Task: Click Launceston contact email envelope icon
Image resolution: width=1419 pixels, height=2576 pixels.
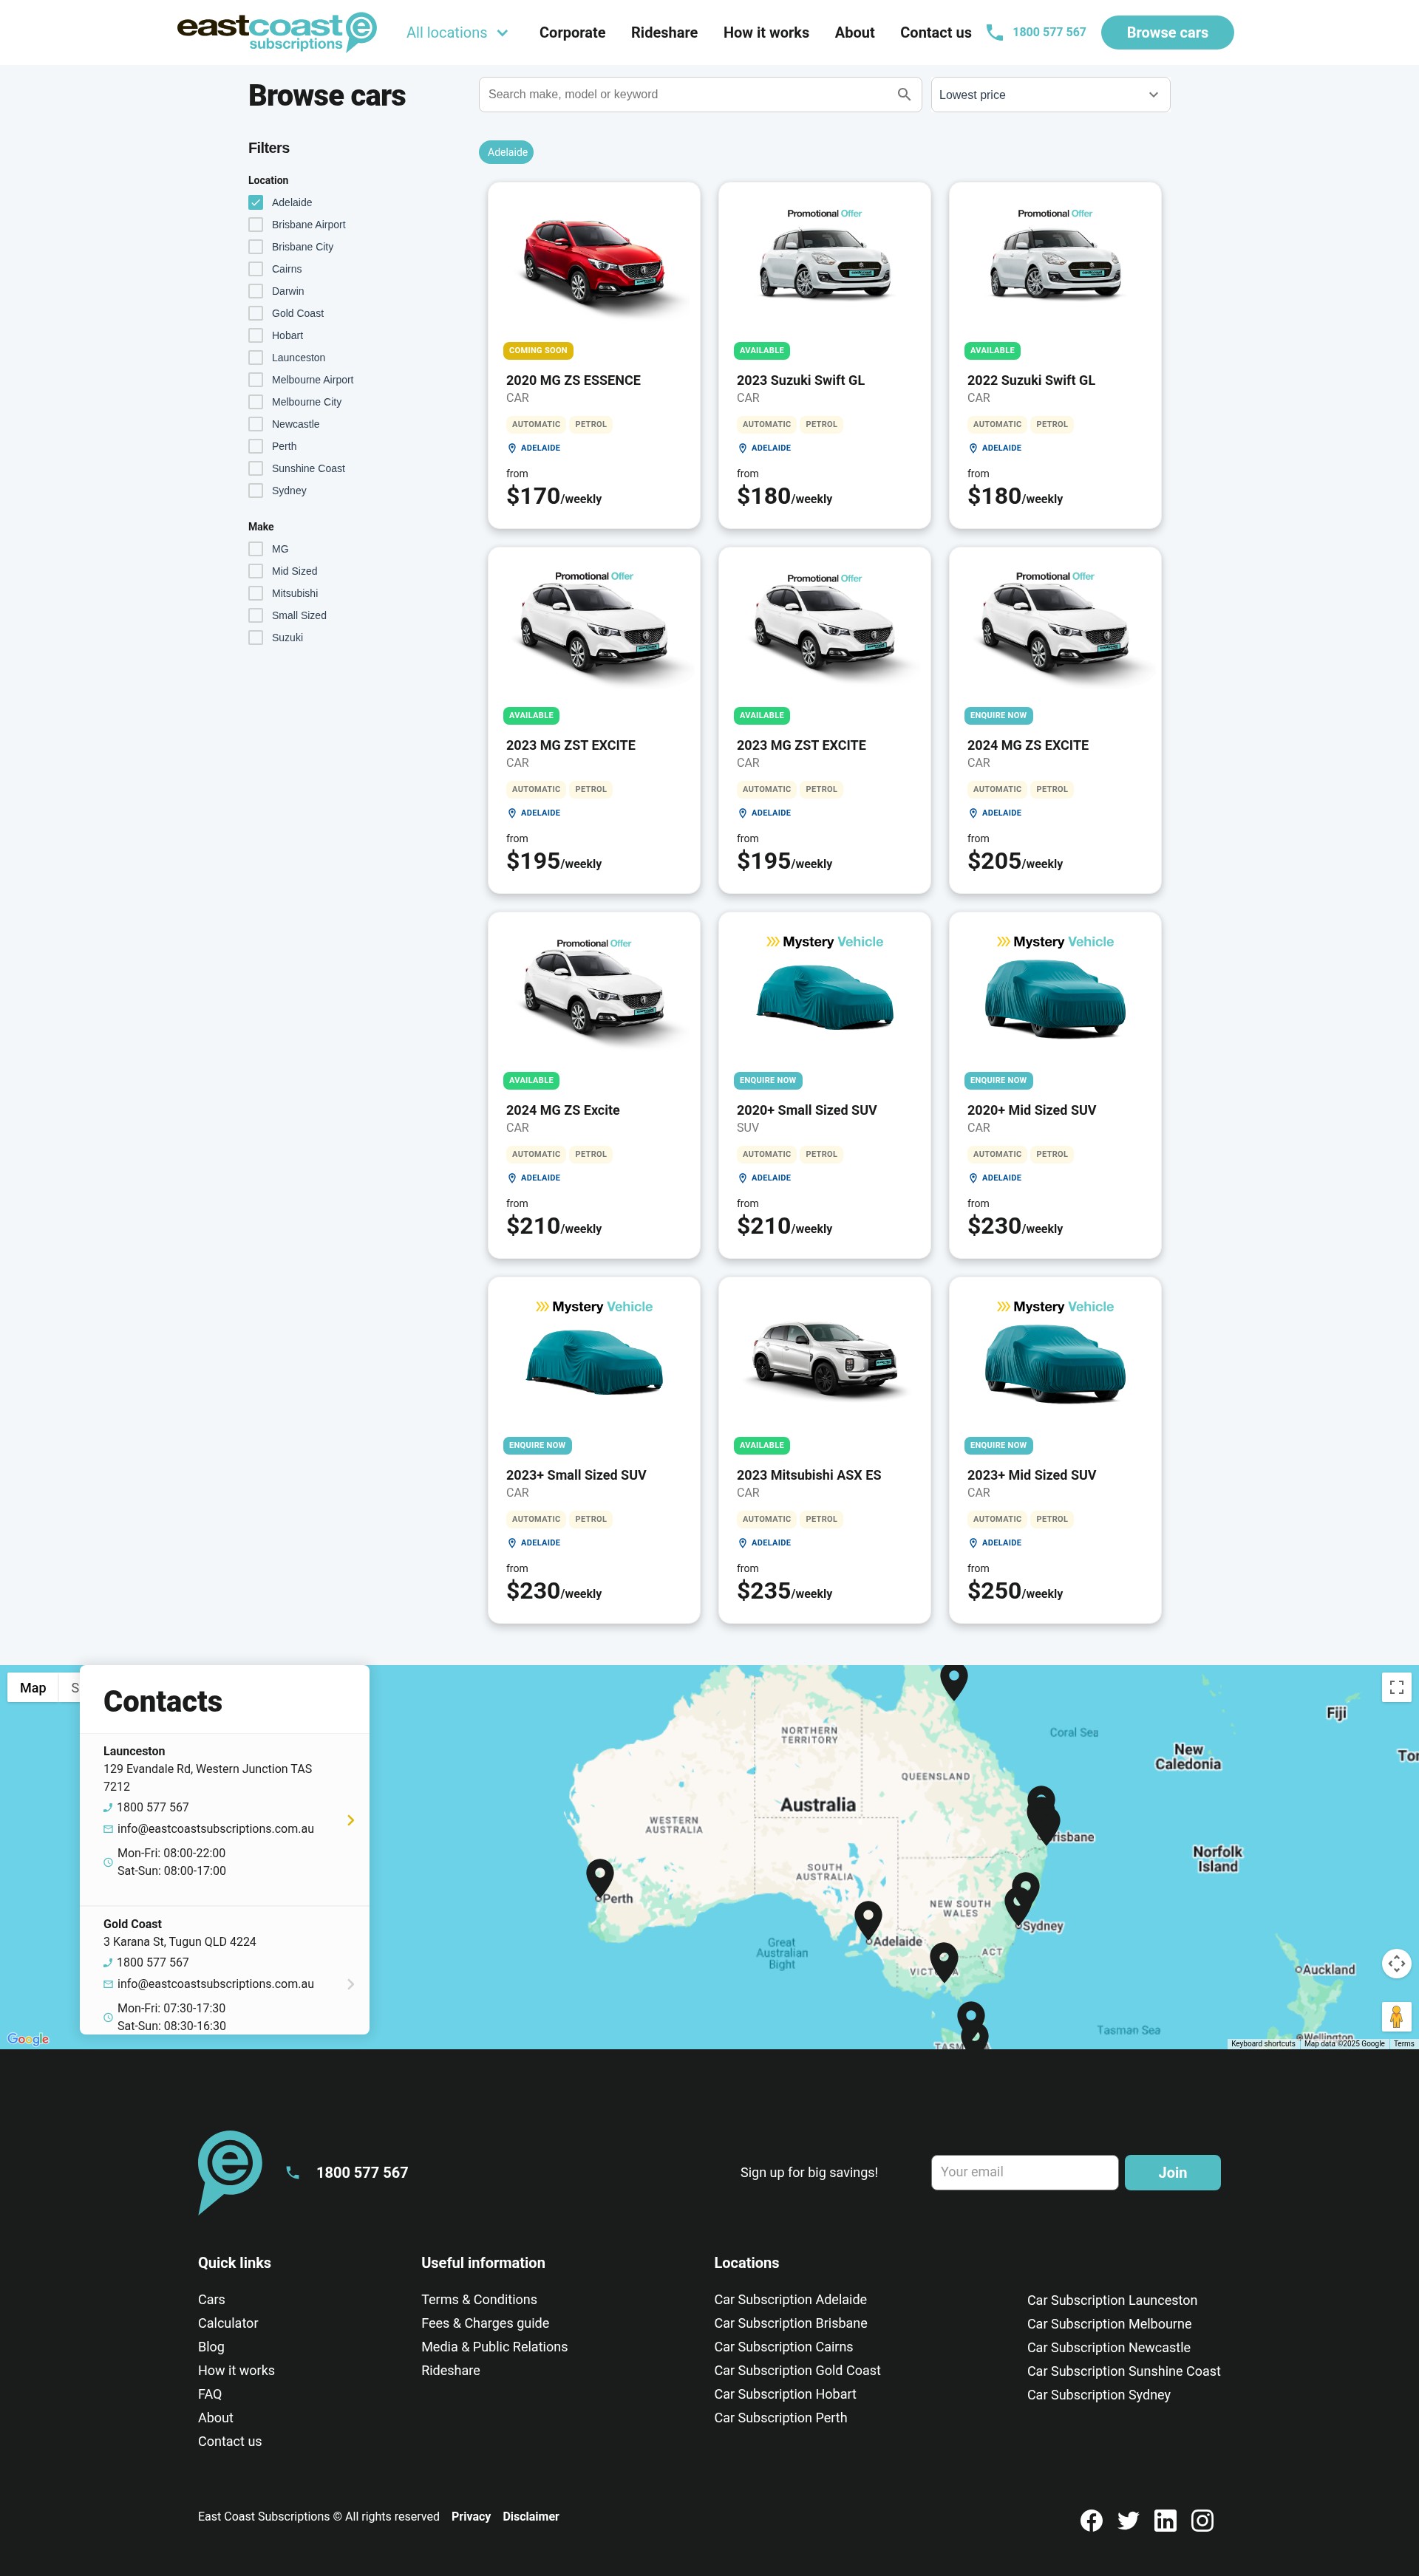Action: (108, 1829)
